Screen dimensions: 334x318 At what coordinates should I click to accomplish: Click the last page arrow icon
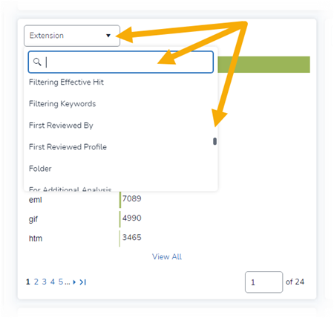click(83, 282)
